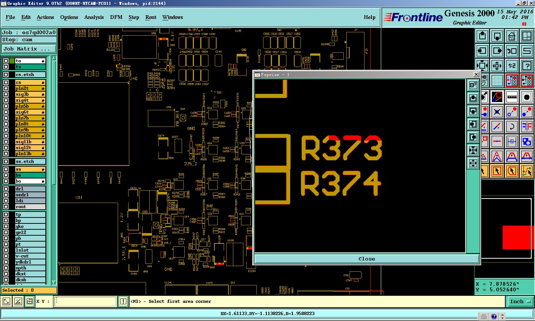The image size is (535, 321).
Task: Click the rotate arrow tool icon
Action: click(512, 127)
